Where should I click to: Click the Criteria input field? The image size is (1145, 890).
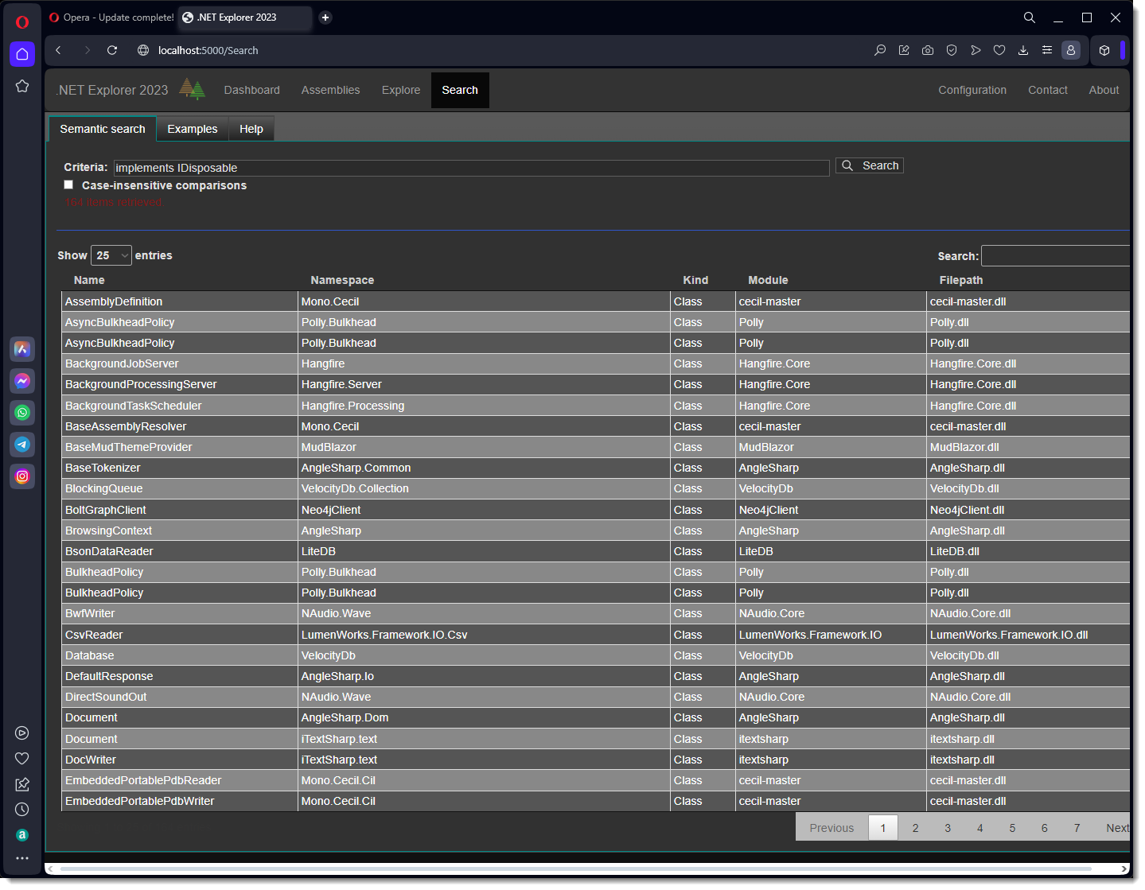[472, 168]
